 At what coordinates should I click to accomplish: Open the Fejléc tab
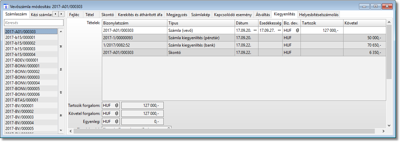click(x=75, y=15)
